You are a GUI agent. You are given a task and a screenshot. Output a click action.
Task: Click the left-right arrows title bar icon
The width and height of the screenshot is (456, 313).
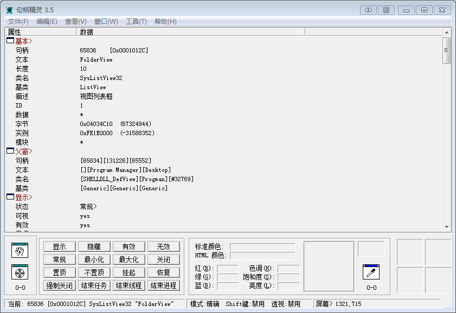[x=368, y=10]
